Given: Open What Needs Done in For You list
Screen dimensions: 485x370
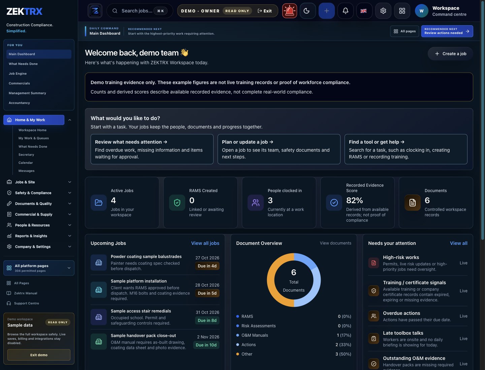Looking at the screenshot, I should [39, 64].
